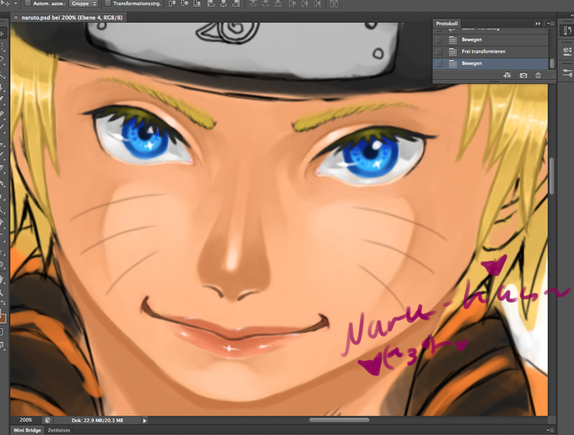Image resolution: width=574 pixels, height=435 pixels.
Task: Switch to the Protokoll panel tab
Action: point(447,24)
